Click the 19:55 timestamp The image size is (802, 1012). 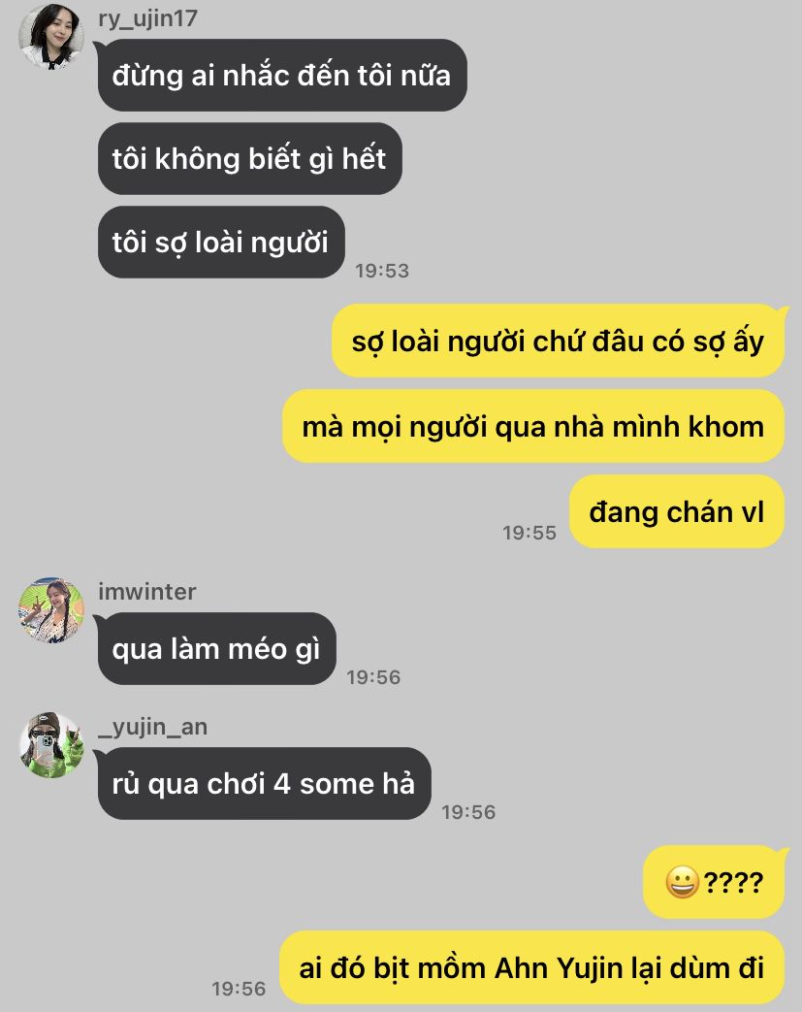click(x=529, y=533)
